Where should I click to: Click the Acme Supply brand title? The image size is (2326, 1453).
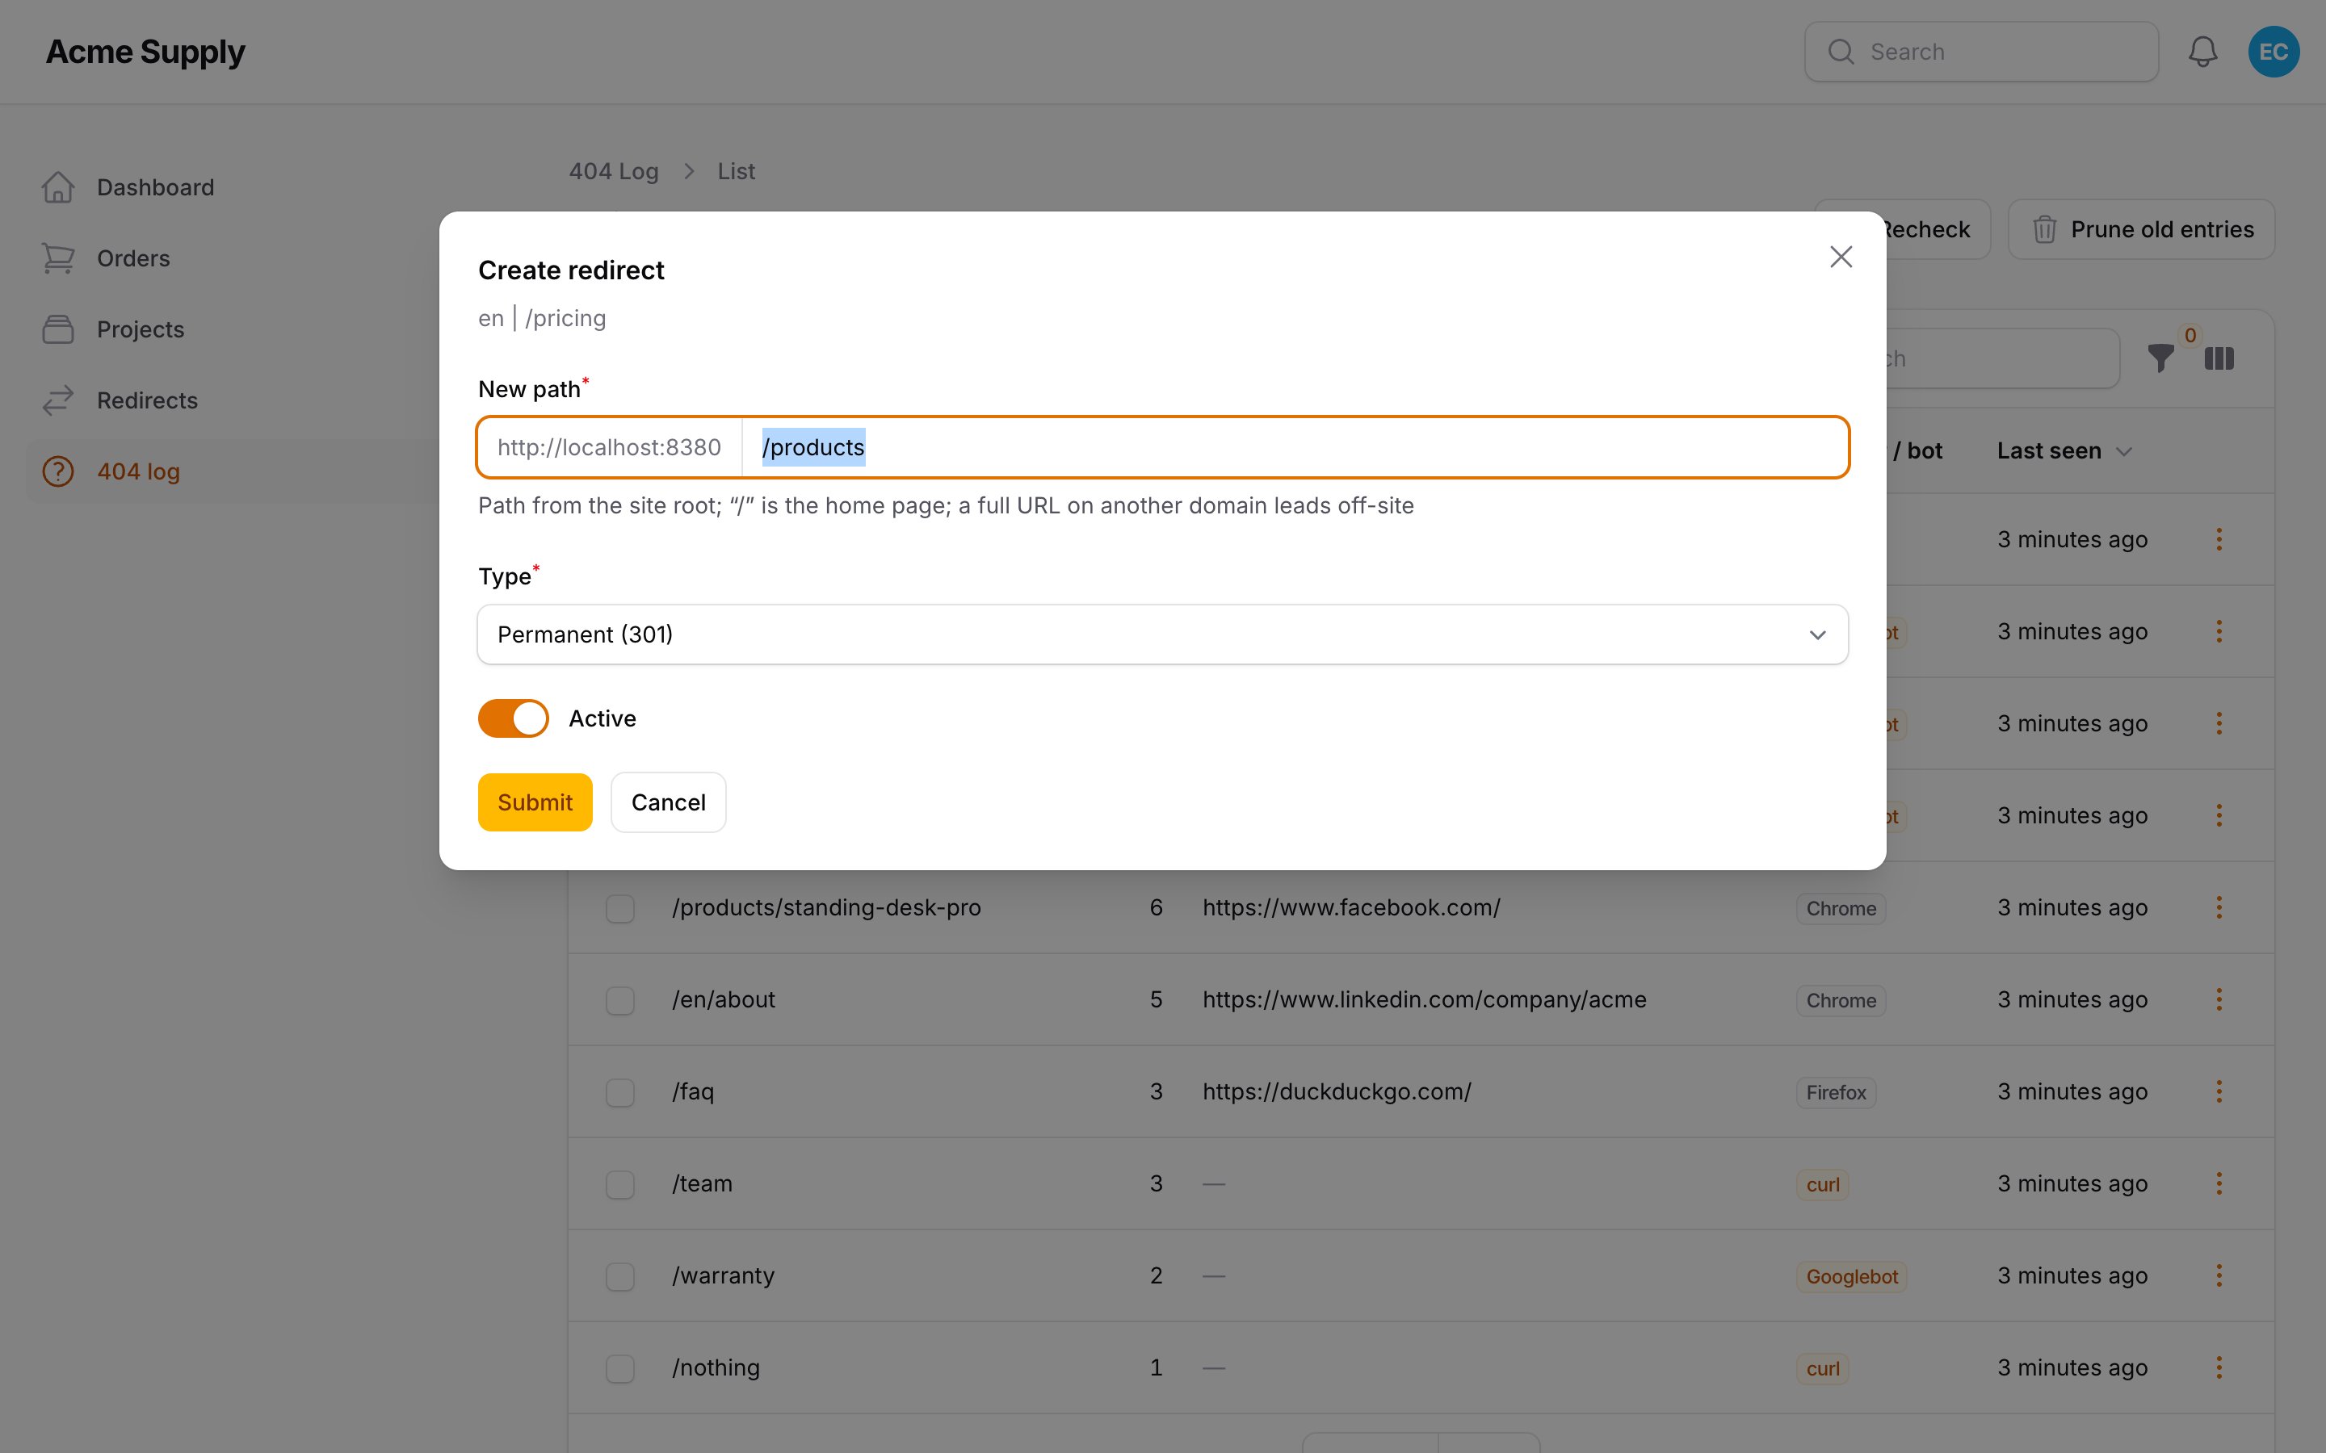pyautogui.click(x=145, y=52)
